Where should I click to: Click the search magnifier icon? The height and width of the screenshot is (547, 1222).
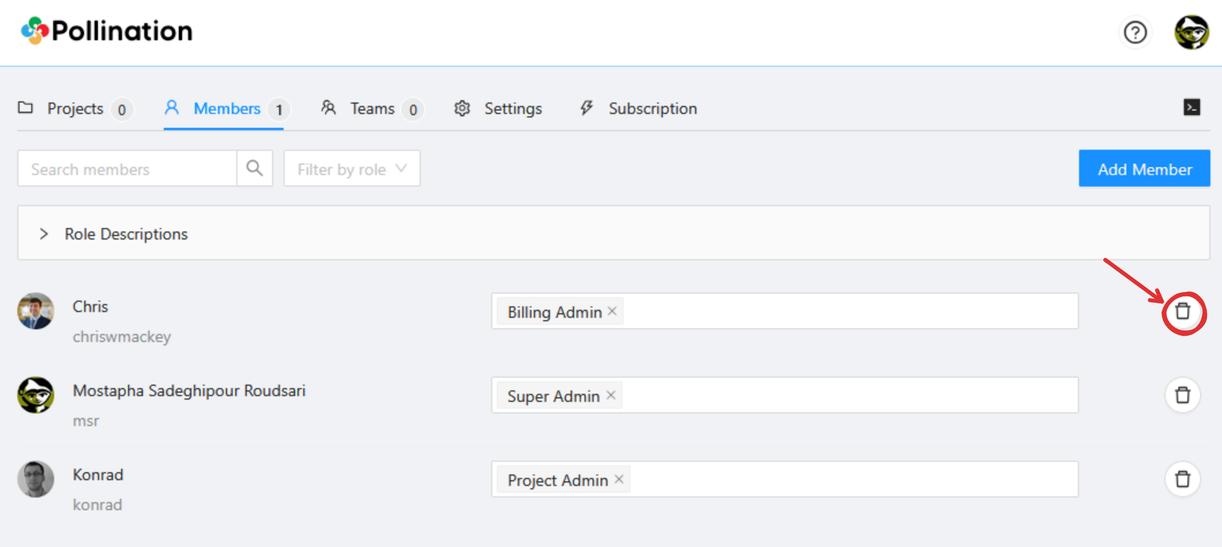point(254,168)
